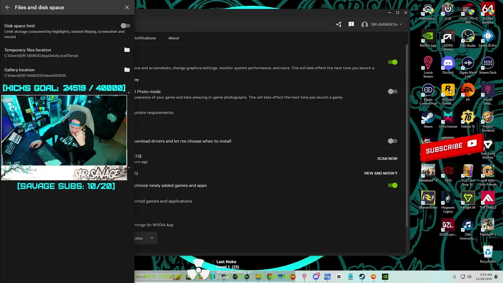Switch to the Notifications tab
This screenshot has height=283, width=503.
pyautogui.click(x=145, y=38)
